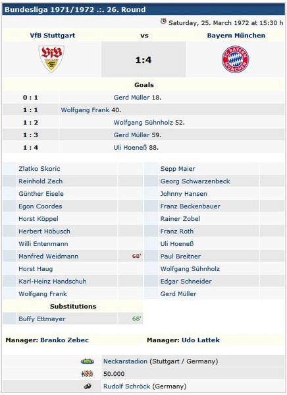287x395 pixels.
Task: Open Bayern München team page link
Action: pyautogui.click(x=236, y=35)
